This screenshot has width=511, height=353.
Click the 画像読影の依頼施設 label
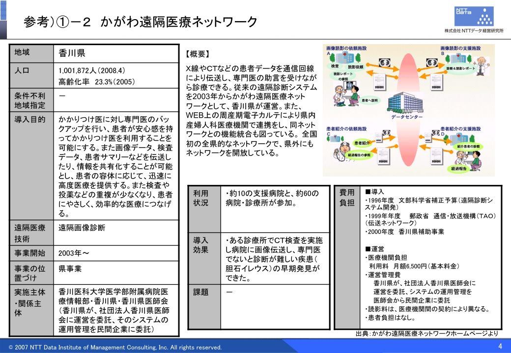click(x=346, y=48)
